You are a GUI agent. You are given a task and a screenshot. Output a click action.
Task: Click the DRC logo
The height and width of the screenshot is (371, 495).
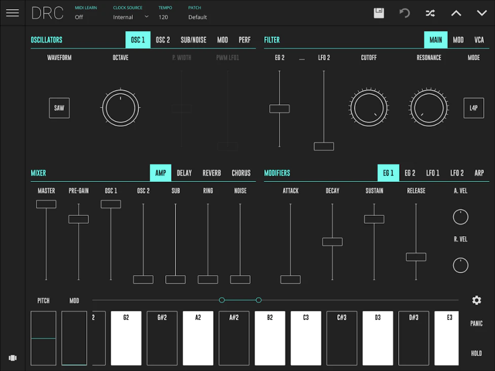point(47,13)
